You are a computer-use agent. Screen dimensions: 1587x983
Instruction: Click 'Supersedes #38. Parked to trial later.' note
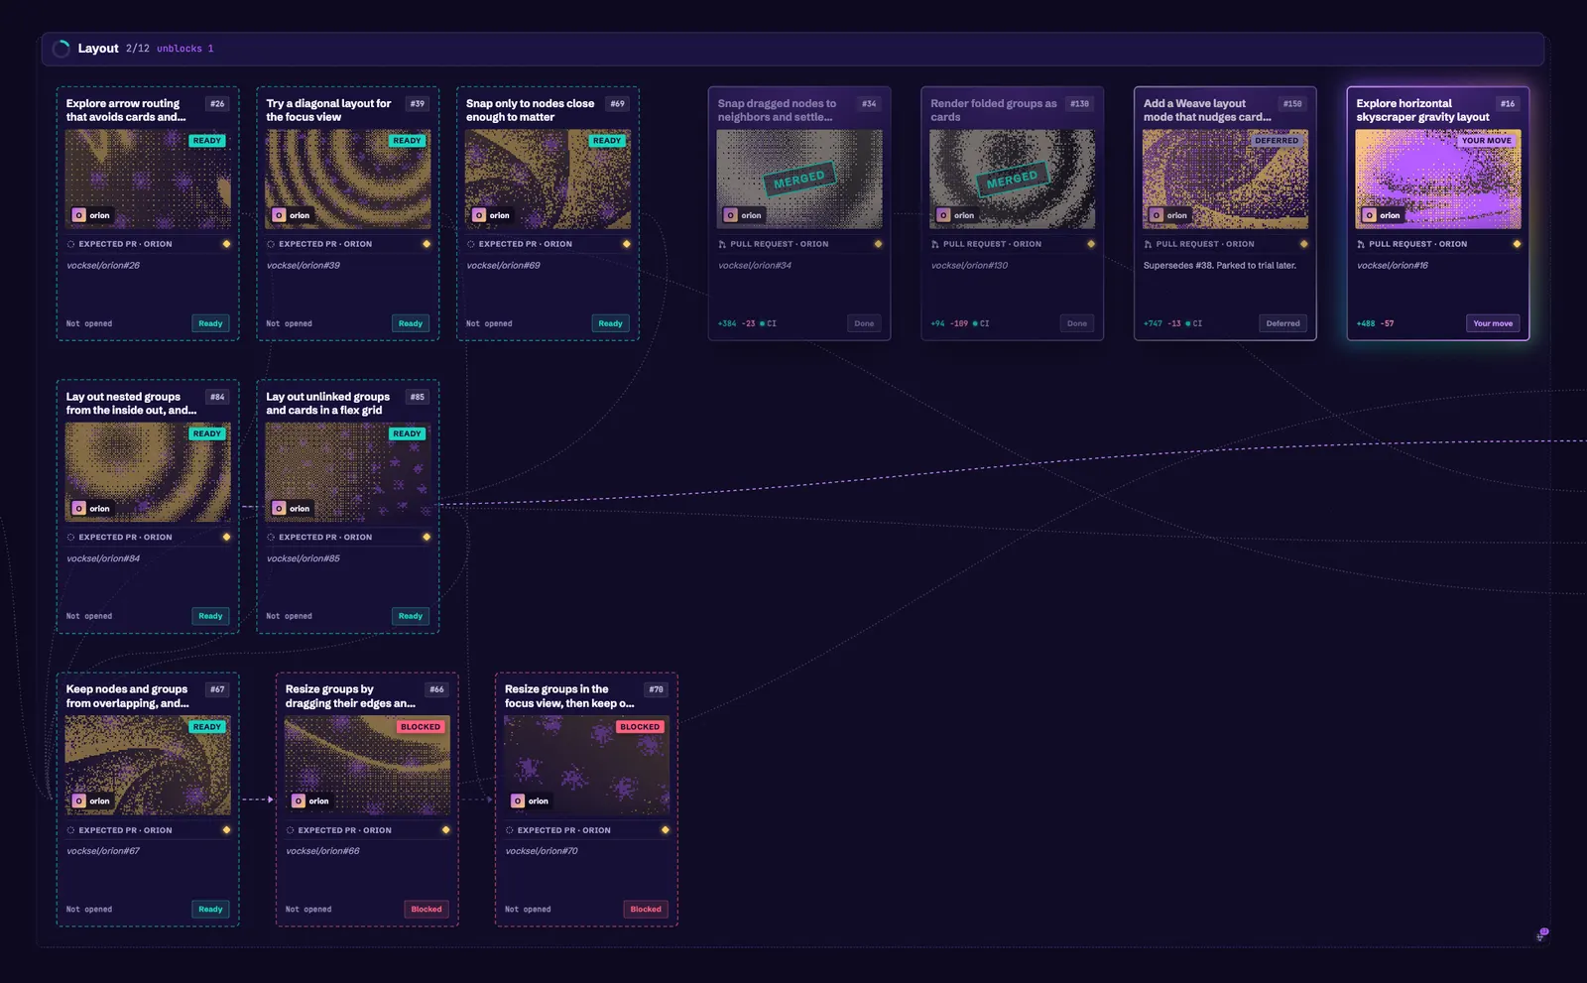pos(1219,266)
